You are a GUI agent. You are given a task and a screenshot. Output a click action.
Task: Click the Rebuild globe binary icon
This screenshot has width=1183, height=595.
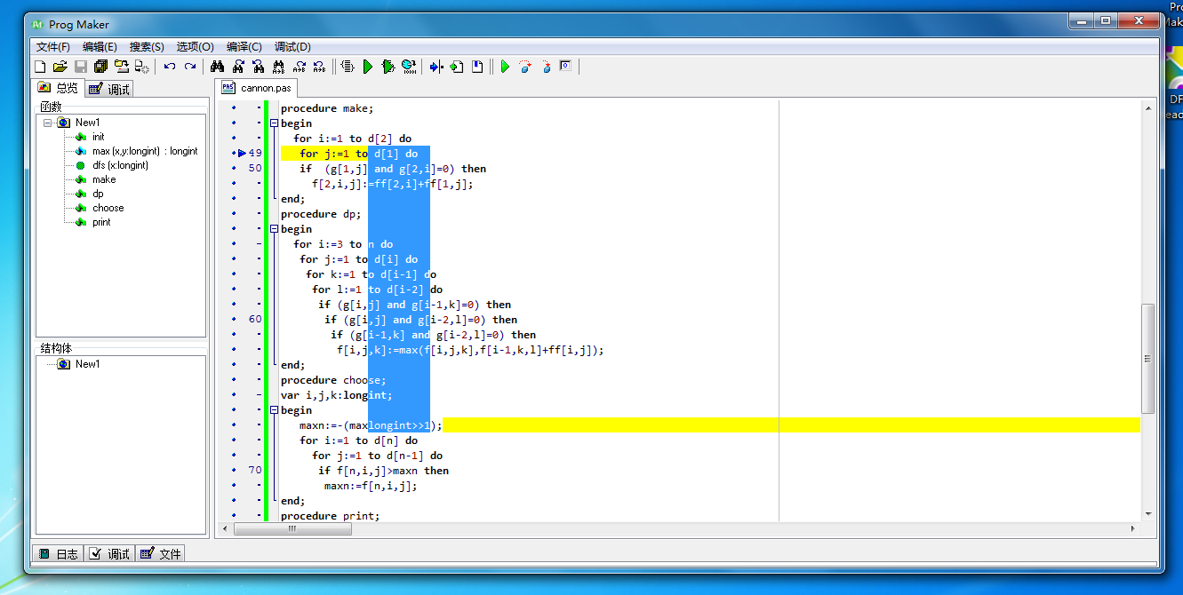pos(409,67)
